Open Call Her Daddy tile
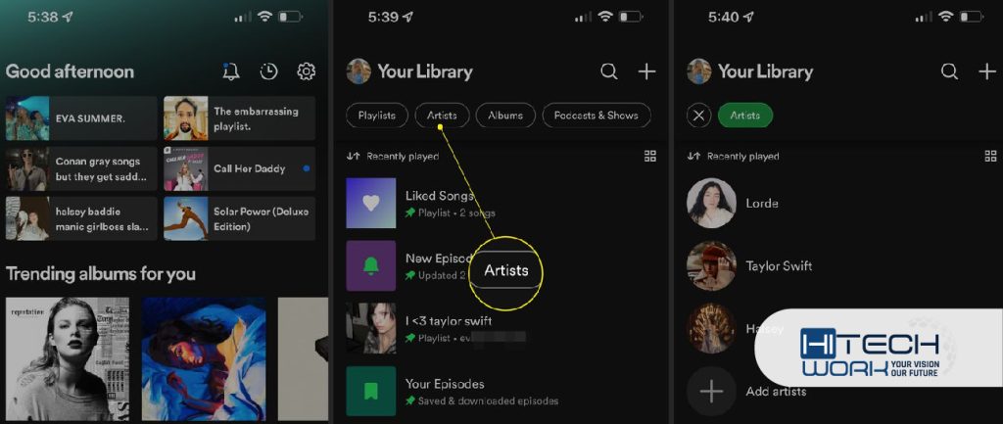 pyautogui.click(x=239, y=168)
